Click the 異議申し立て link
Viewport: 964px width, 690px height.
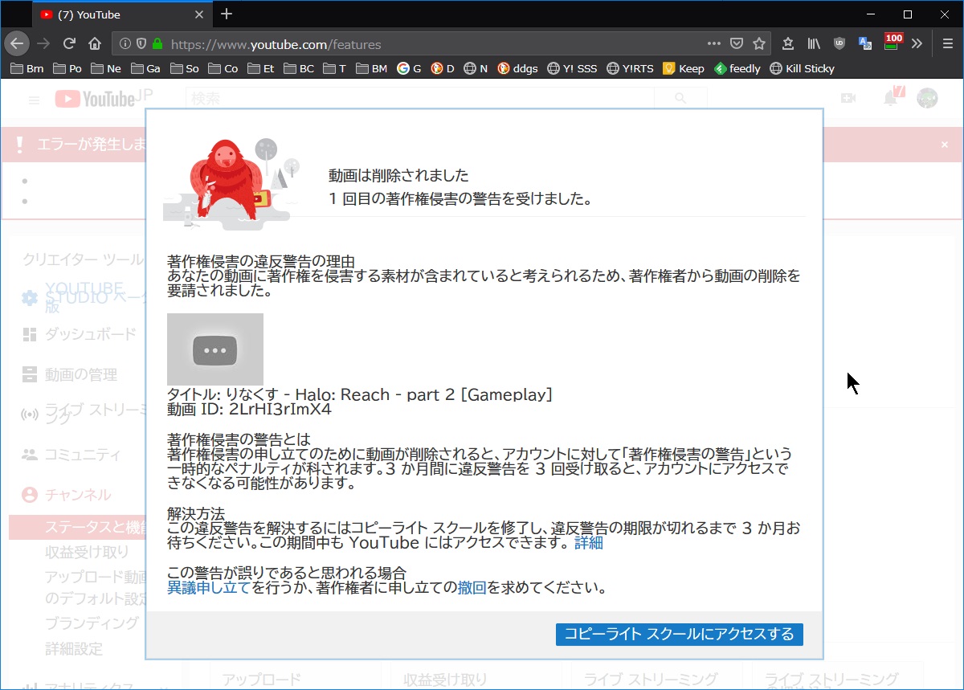tap(209, 588)
